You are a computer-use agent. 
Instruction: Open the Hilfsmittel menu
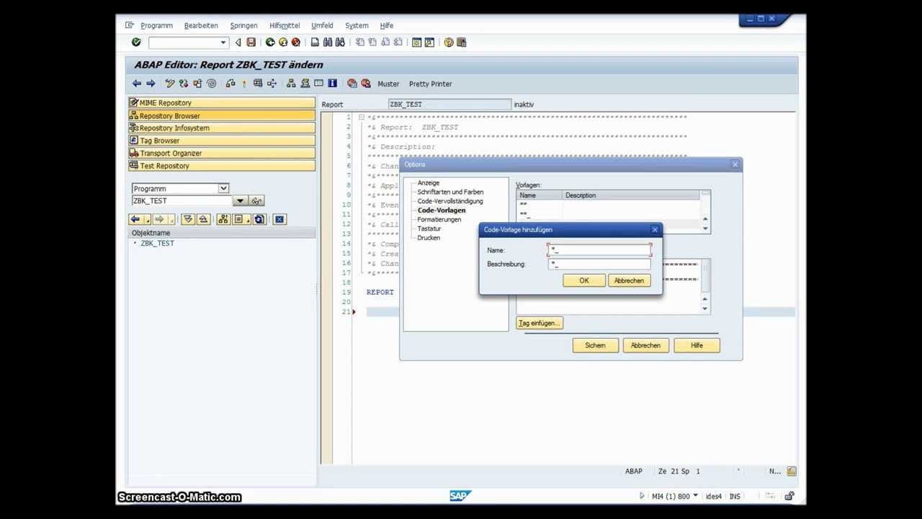click(x=285, y=25)
